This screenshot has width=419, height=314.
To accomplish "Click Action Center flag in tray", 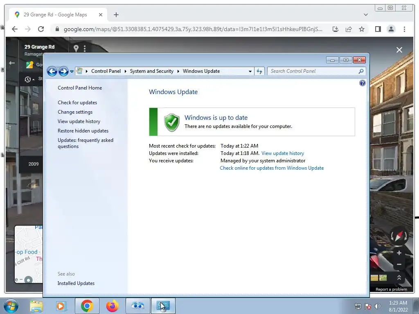I will (368, 306).
